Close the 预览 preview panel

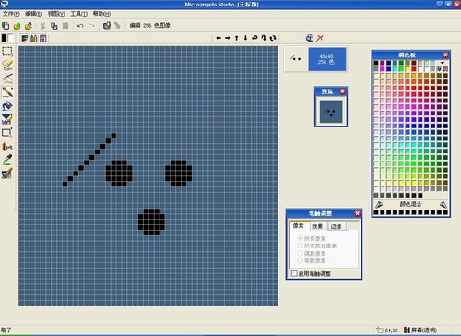342,91
